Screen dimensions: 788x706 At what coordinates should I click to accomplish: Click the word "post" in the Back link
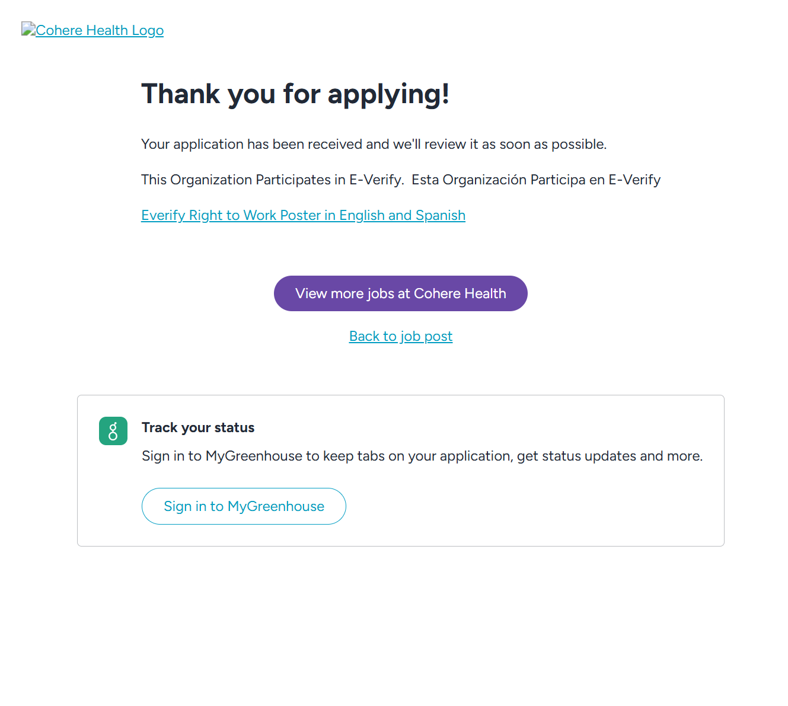[438, 336]
